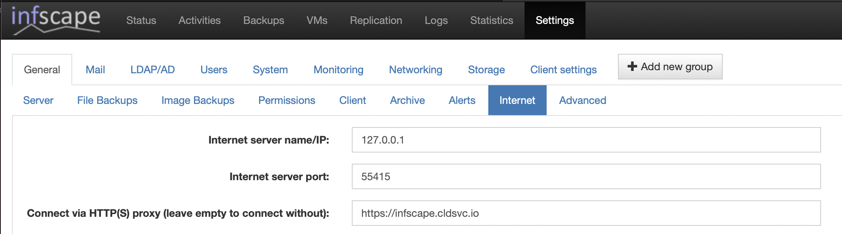Image resolution: width=842 pixels, height=234 pixels.
Task: Click the Internet server name/IP field
Action: click(x=586, y=140)
